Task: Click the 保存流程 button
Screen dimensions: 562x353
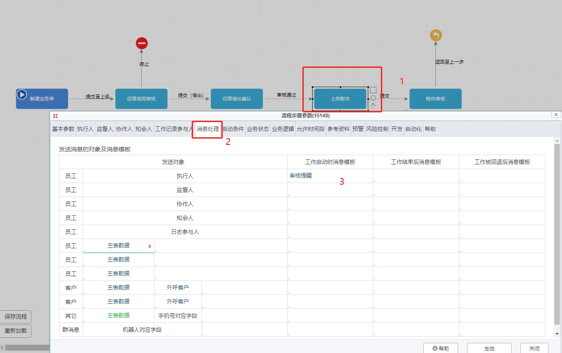Action: pos(16,317)
